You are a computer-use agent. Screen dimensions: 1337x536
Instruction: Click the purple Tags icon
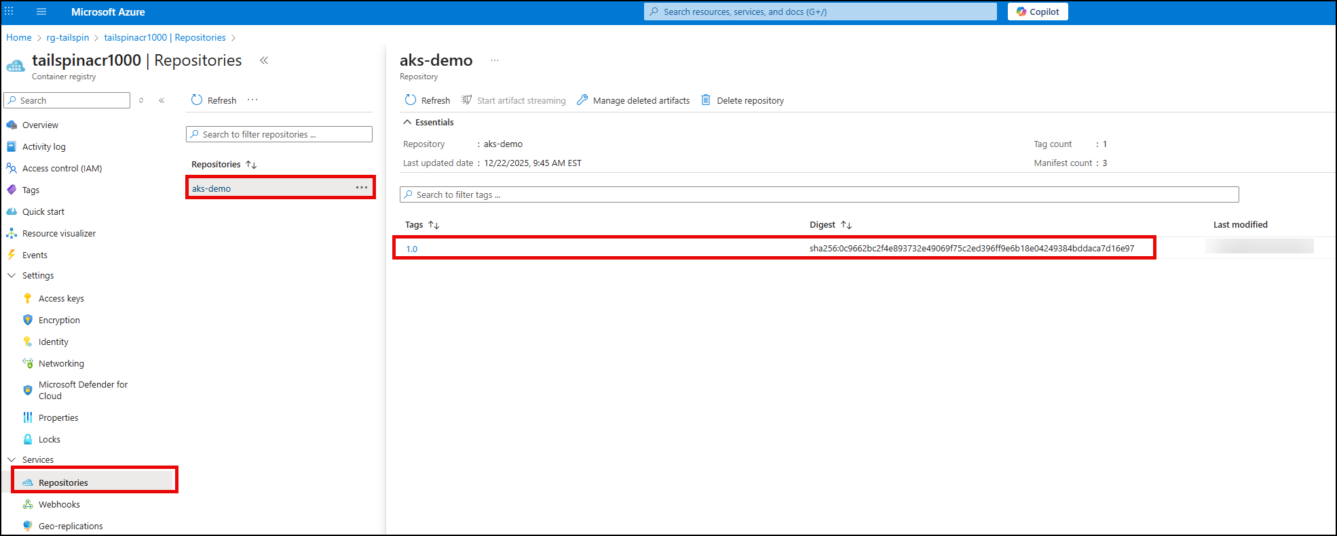12,190
